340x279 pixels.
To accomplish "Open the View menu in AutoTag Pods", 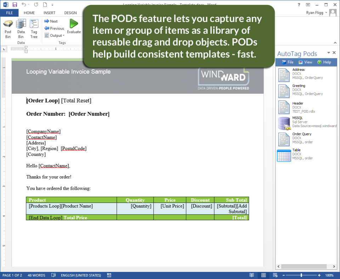I will pyautogui.click(x=305, y=62).
